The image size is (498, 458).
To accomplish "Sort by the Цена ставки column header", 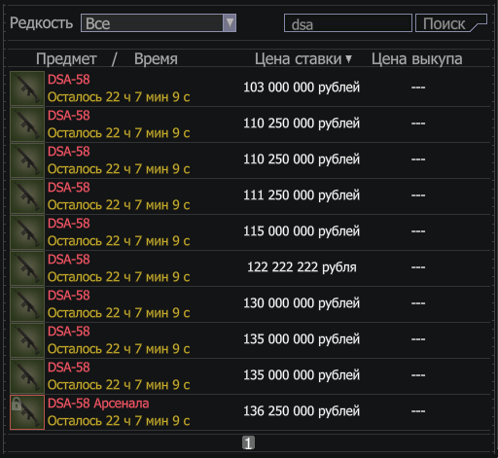I will pos(299,59).
